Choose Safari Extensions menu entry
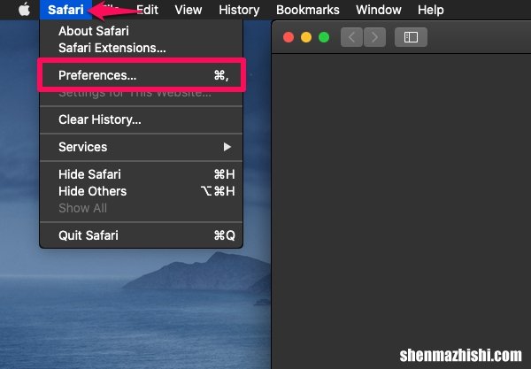Viewport: 531px width, 369px height. point(142,48)
